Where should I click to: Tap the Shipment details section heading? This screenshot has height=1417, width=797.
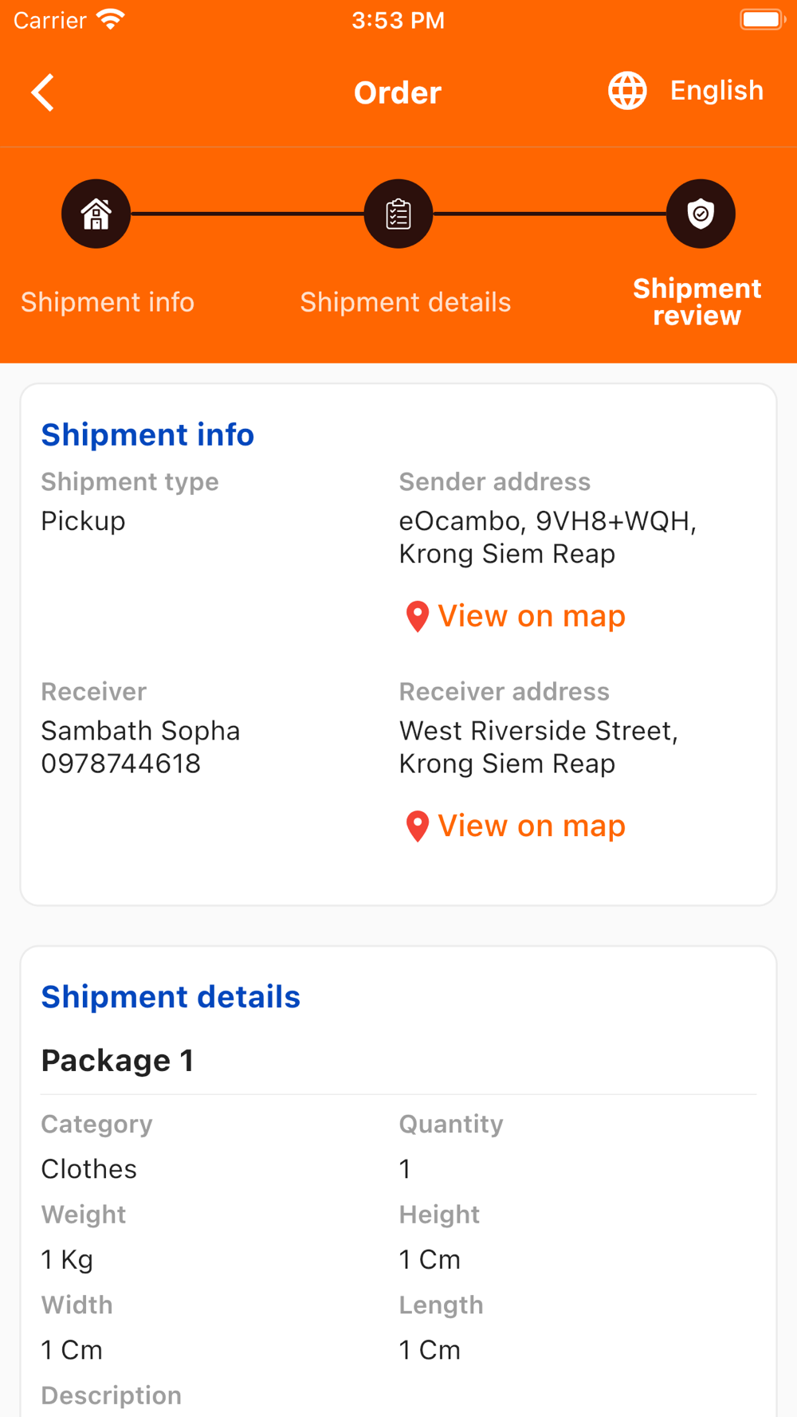click(x=171, y=997)
